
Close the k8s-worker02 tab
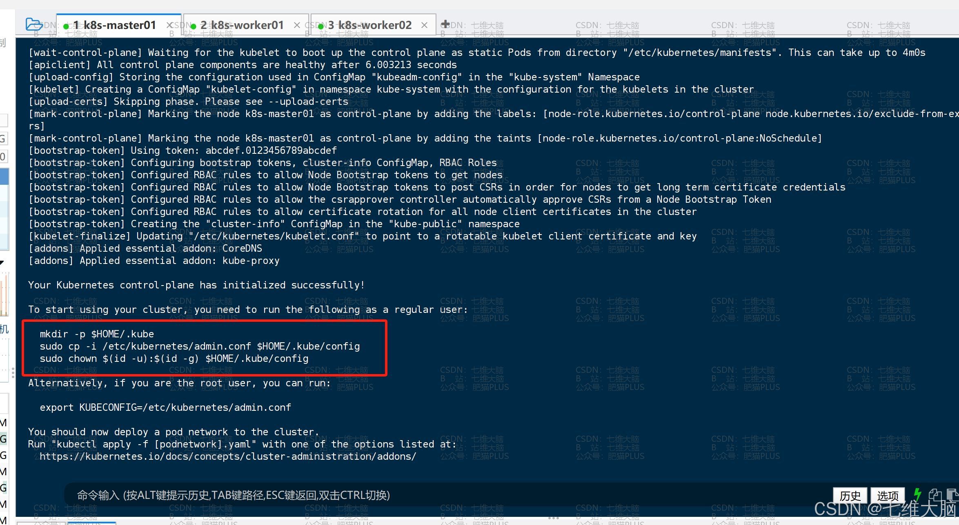[x=424, y=25]
